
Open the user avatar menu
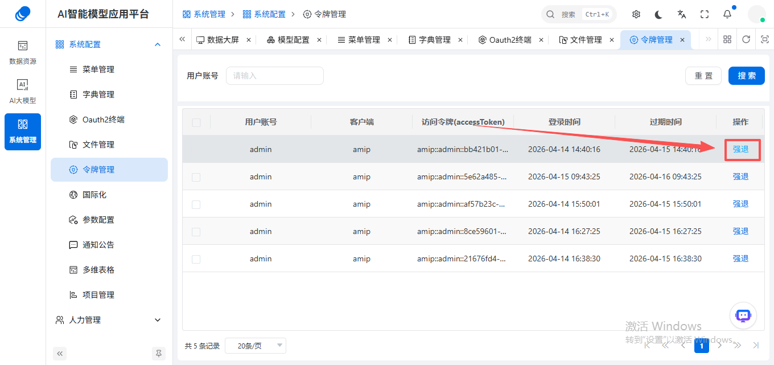click(756, 14)
